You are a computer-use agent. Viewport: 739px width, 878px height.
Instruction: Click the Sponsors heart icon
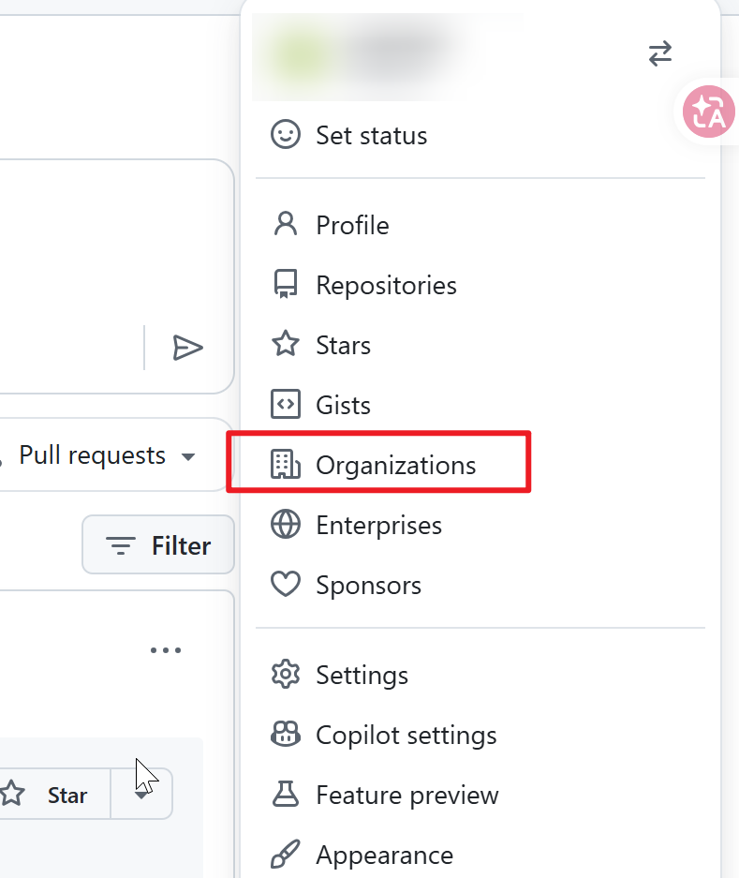pos(285,584)
